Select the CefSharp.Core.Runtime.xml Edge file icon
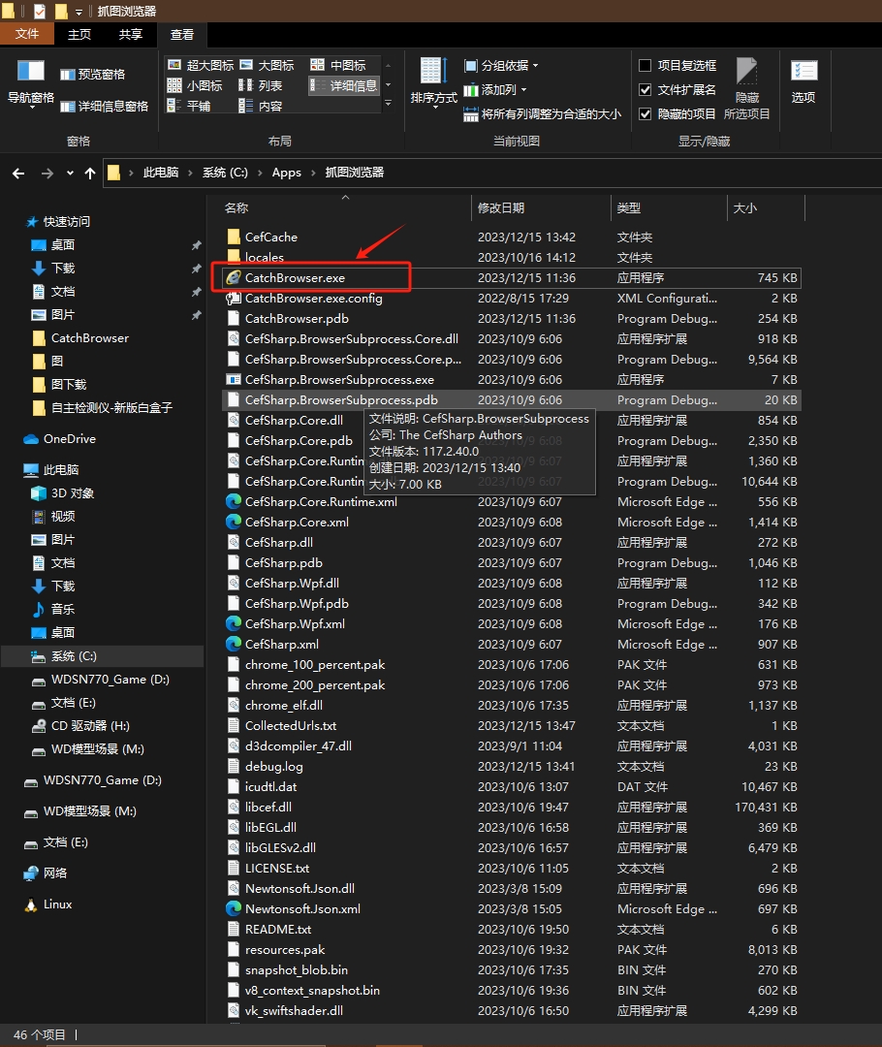Screen dimensions: 882x1047 point(233,501)
